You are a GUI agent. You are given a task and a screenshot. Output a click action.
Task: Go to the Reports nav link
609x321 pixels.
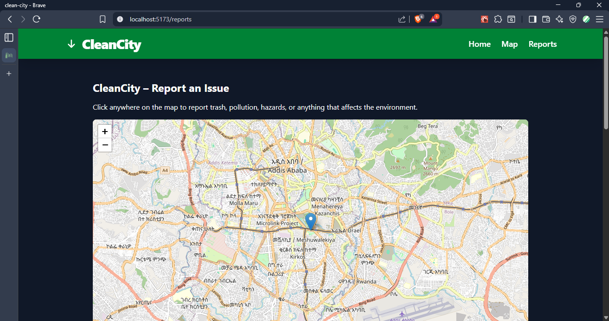pyautogui.click(x=543, y=44)
